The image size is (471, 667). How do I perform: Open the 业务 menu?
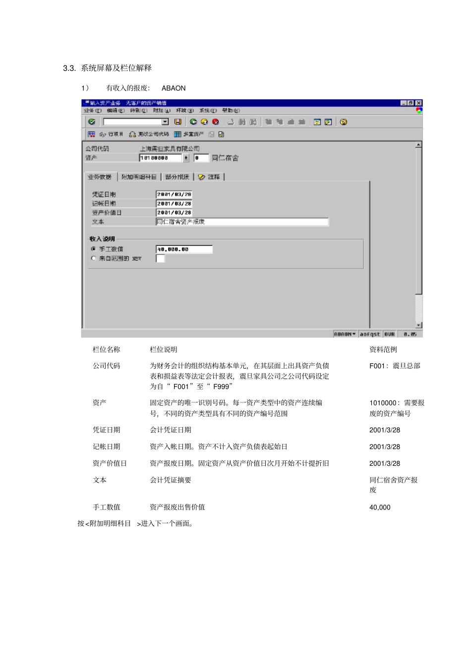[x=92, y=111]
